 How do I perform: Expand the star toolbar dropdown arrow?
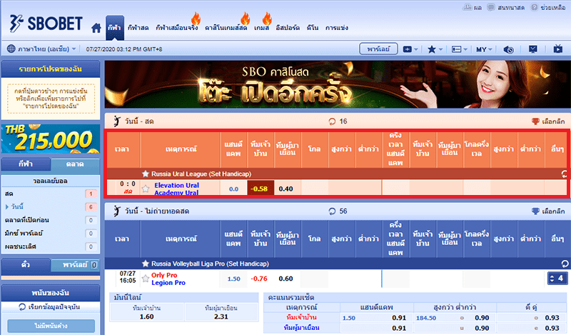(440, 49)
